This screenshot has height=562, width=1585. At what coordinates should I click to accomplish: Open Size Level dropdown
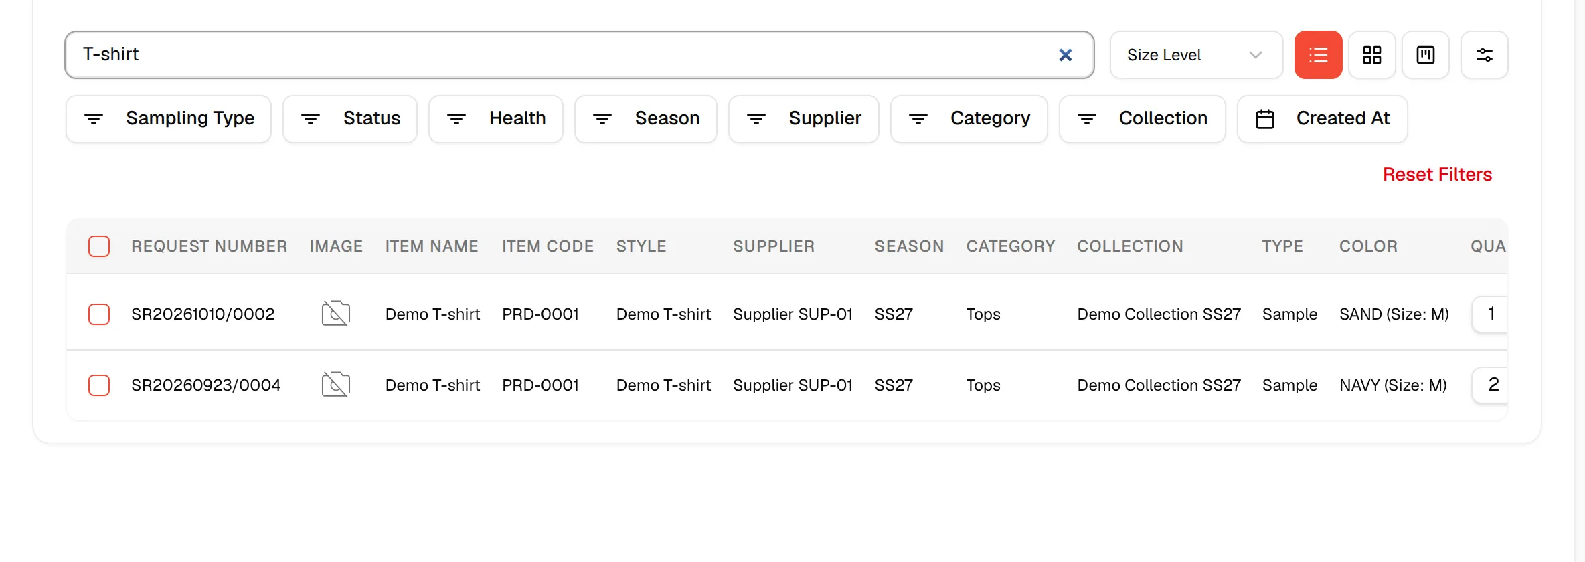[1196, 55]
